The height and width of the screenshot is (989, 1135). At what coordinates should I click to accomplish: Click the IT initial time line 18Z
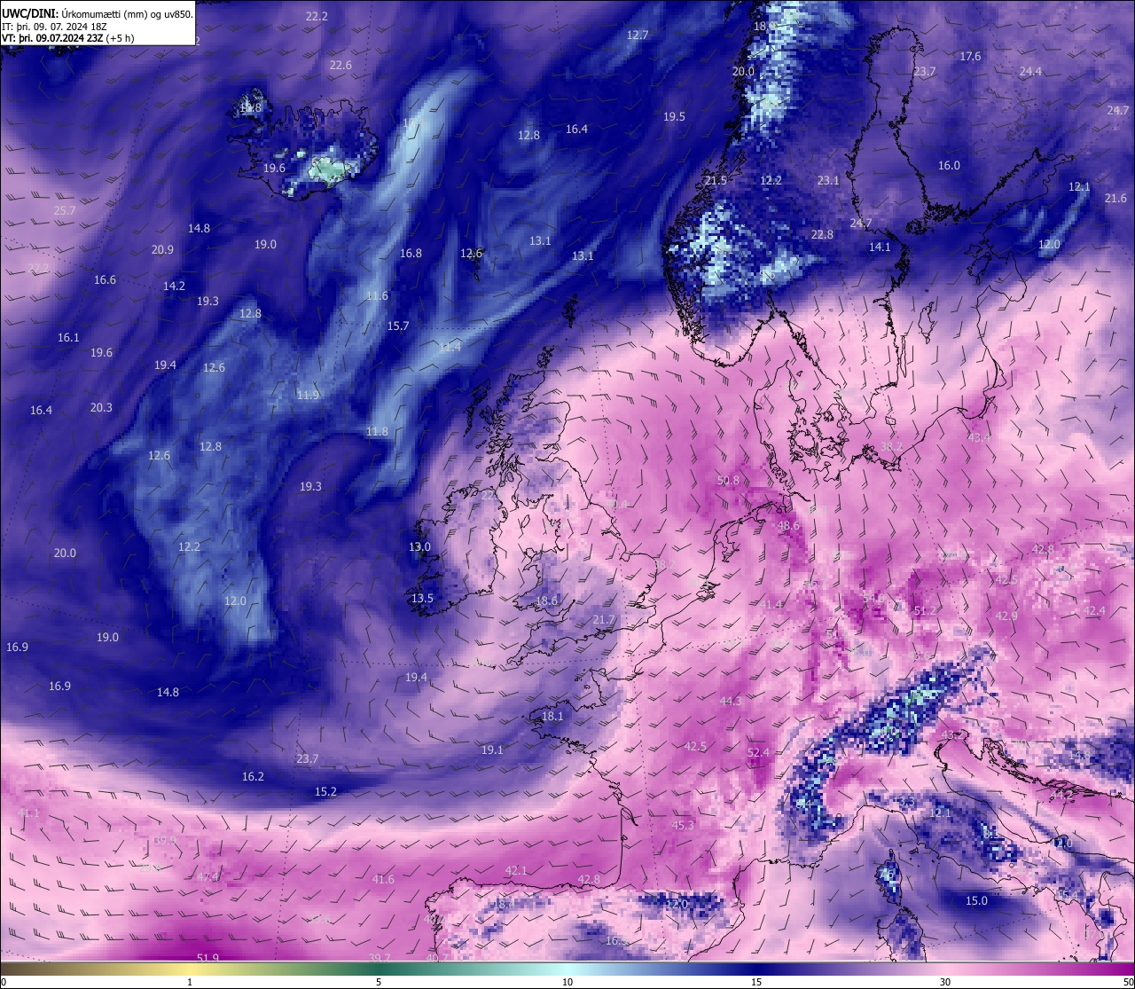click(54, 27)
